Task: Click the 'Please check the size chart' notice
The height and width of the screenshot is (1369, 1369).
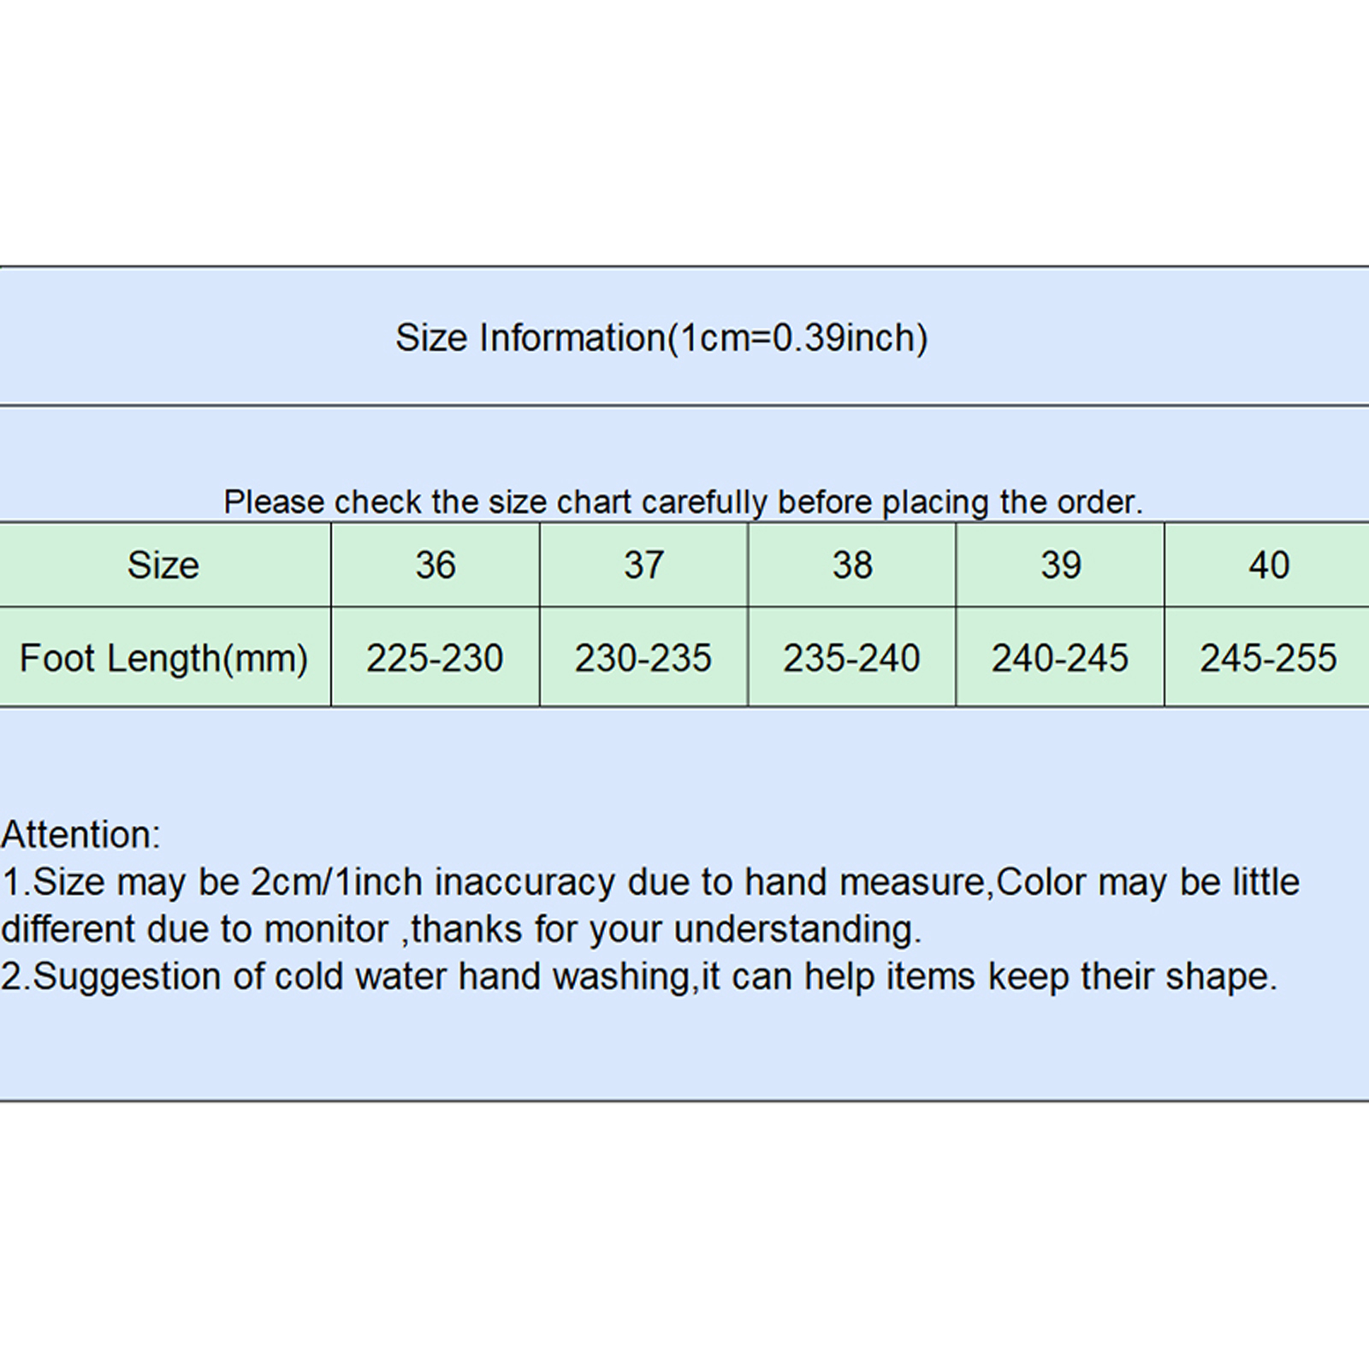Action: (x=683, y=501)
